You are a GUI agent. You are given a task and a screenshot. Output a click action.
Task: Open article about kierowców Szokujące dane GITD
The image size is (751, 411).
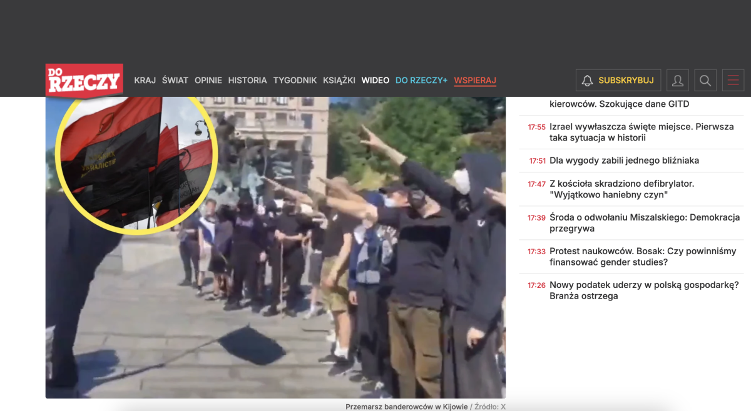620,104
